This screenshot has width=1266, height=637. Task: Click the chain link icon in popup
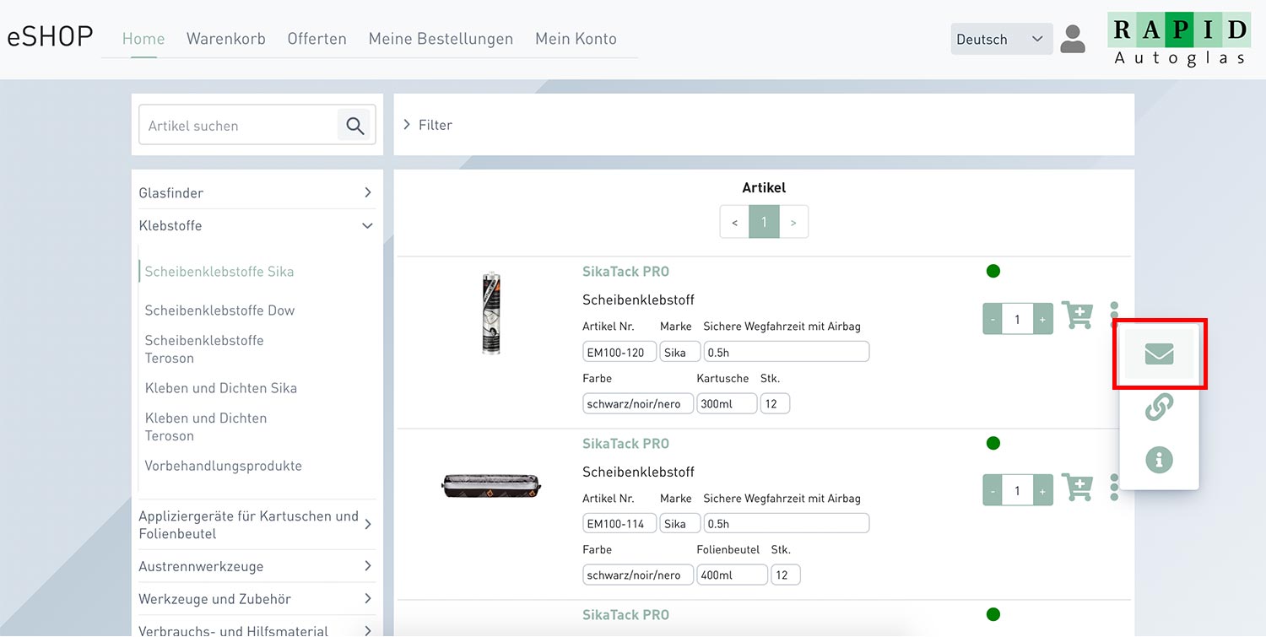(1159, 408)
